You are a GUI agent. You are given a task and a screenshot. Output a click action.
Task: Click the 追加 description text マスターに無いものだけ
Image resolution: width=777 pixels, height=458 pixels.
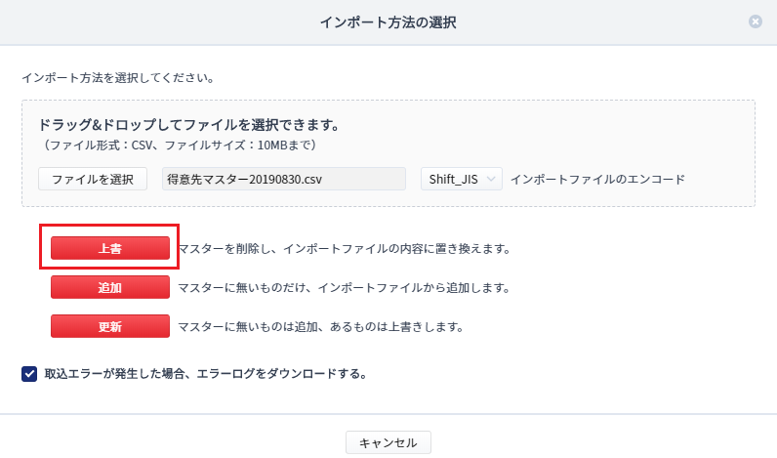click(344, 288)
